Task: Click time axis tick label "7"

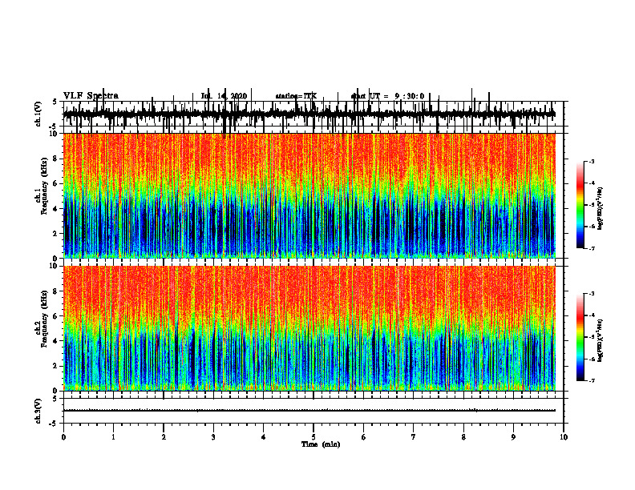Action: click(414, 437)
